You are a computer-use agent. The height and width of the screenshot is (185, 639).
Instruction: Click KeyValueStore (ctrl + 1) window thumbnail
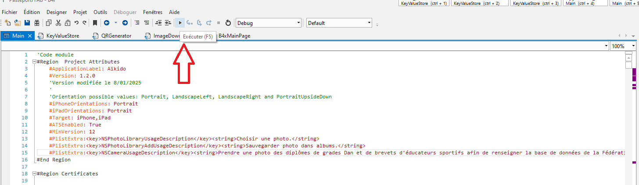point(424,3)
